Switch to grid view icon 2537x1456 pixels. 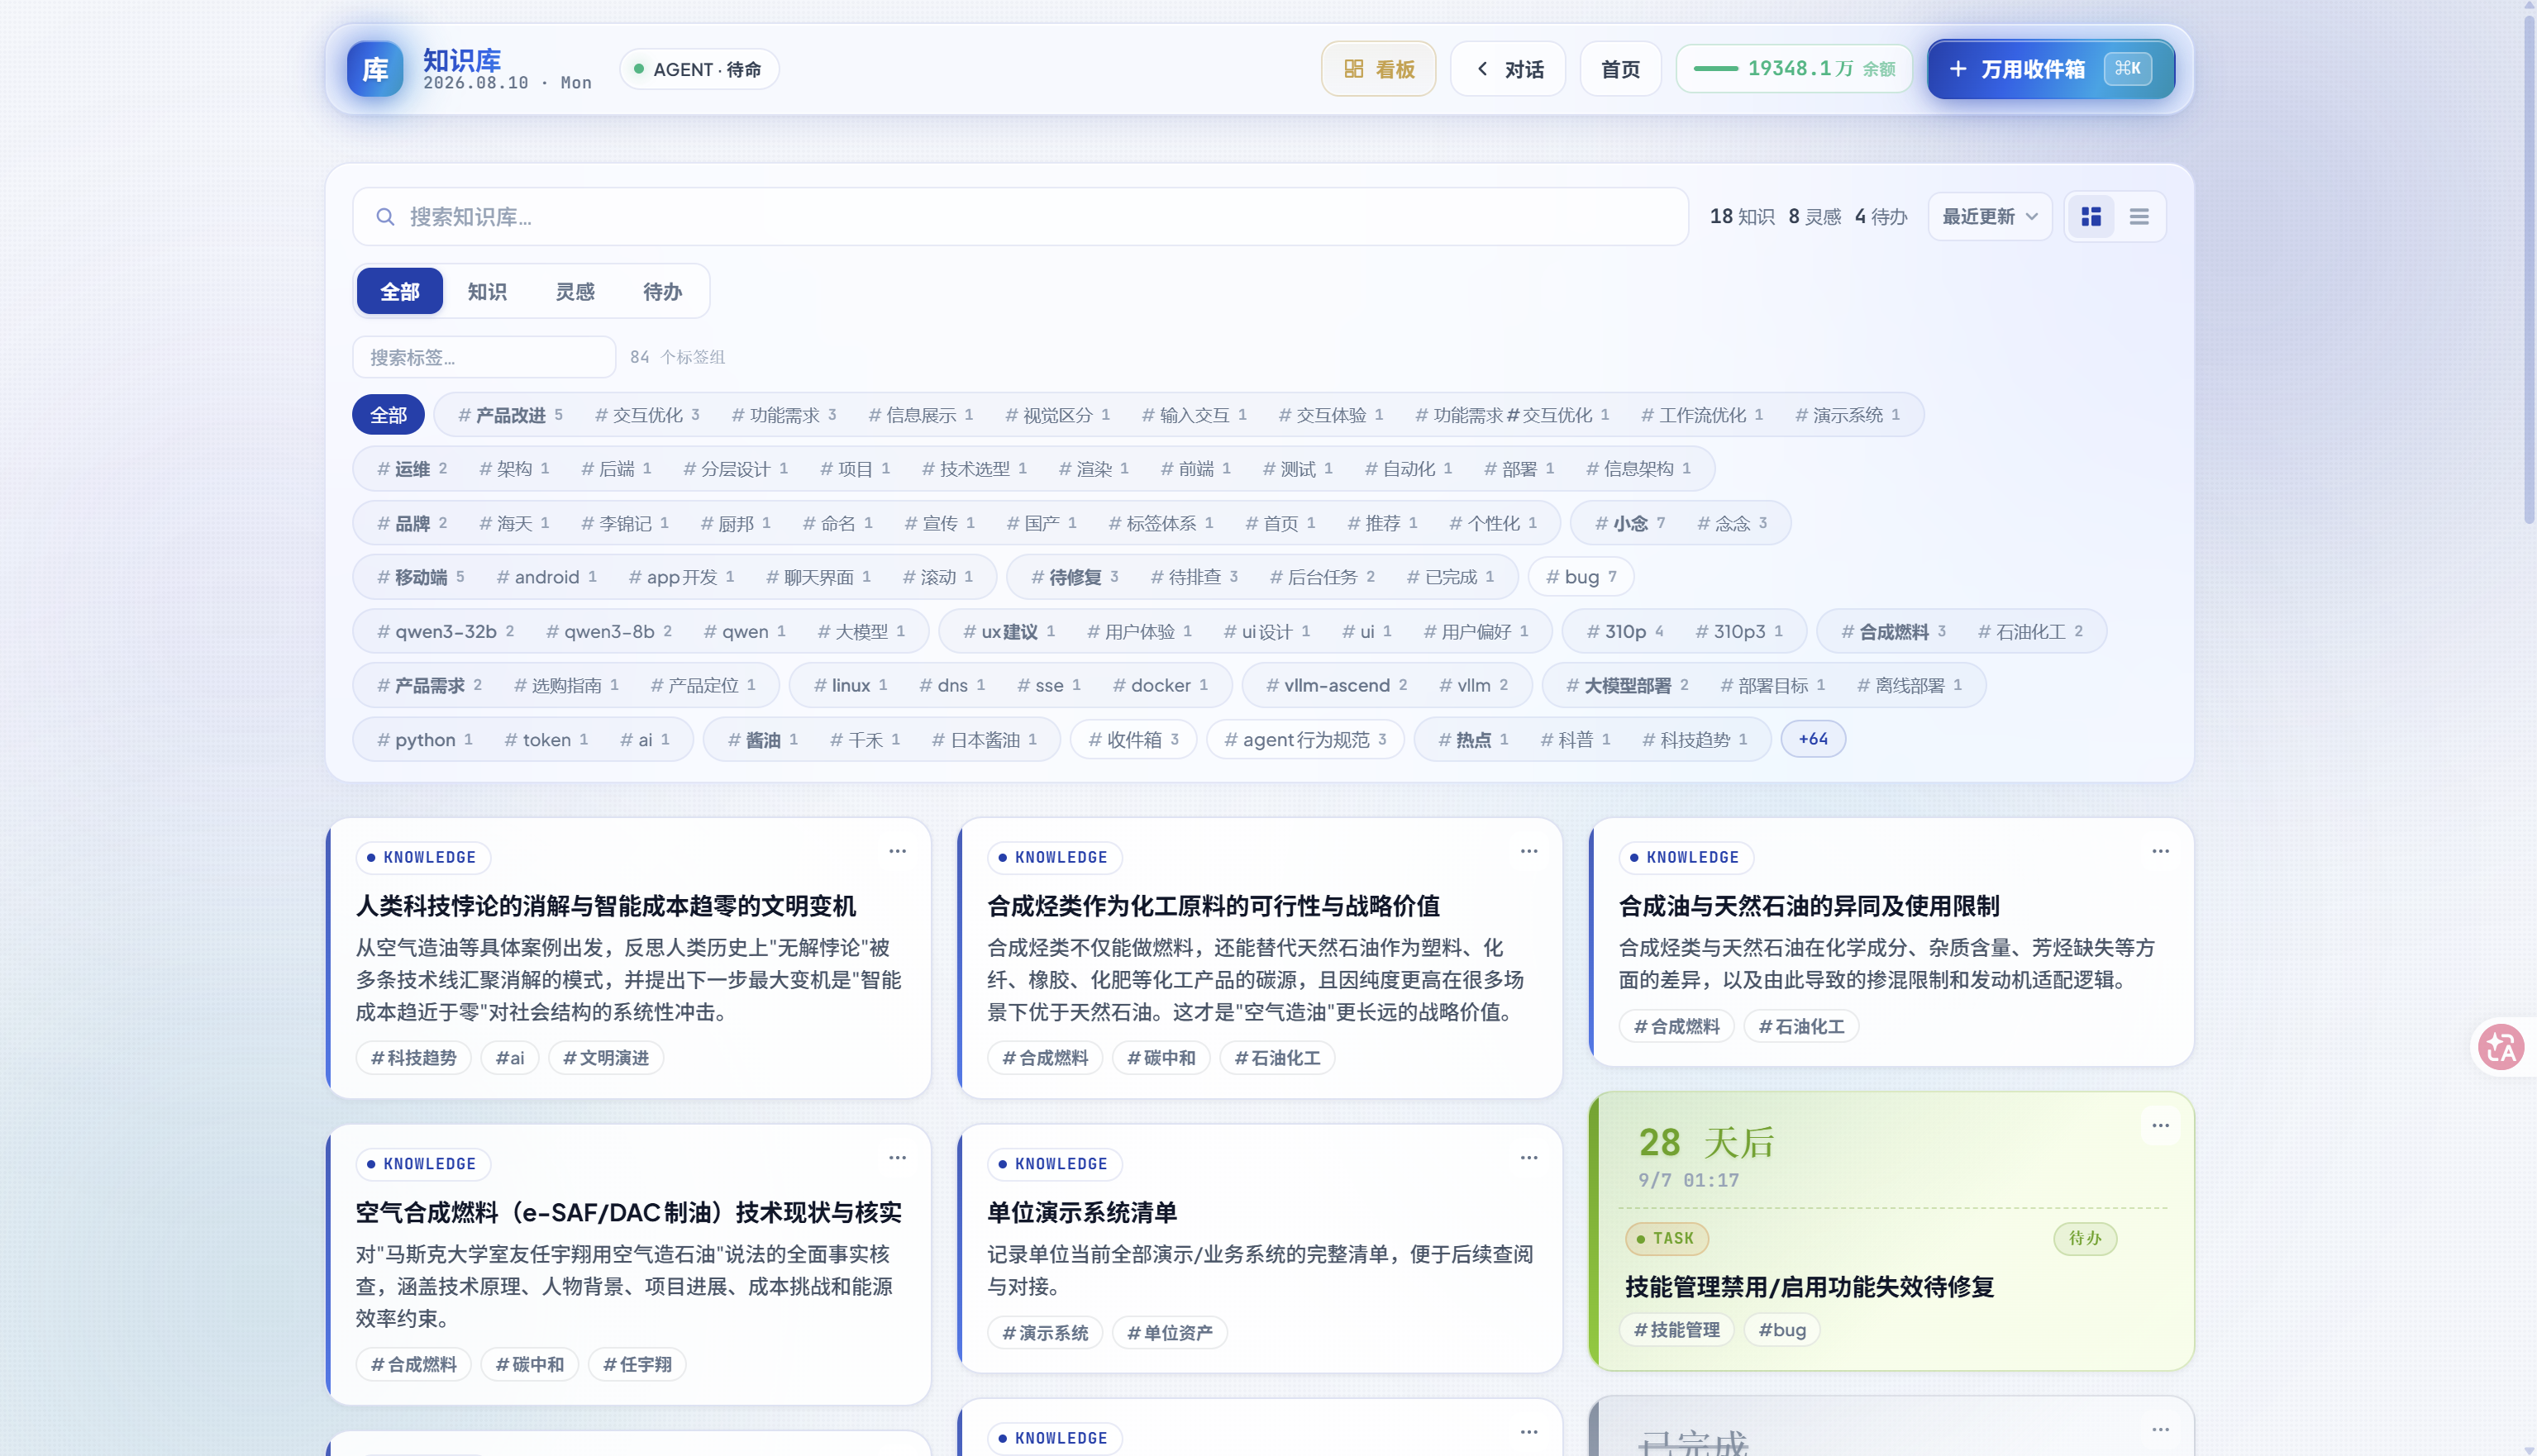pos(2091,216)
